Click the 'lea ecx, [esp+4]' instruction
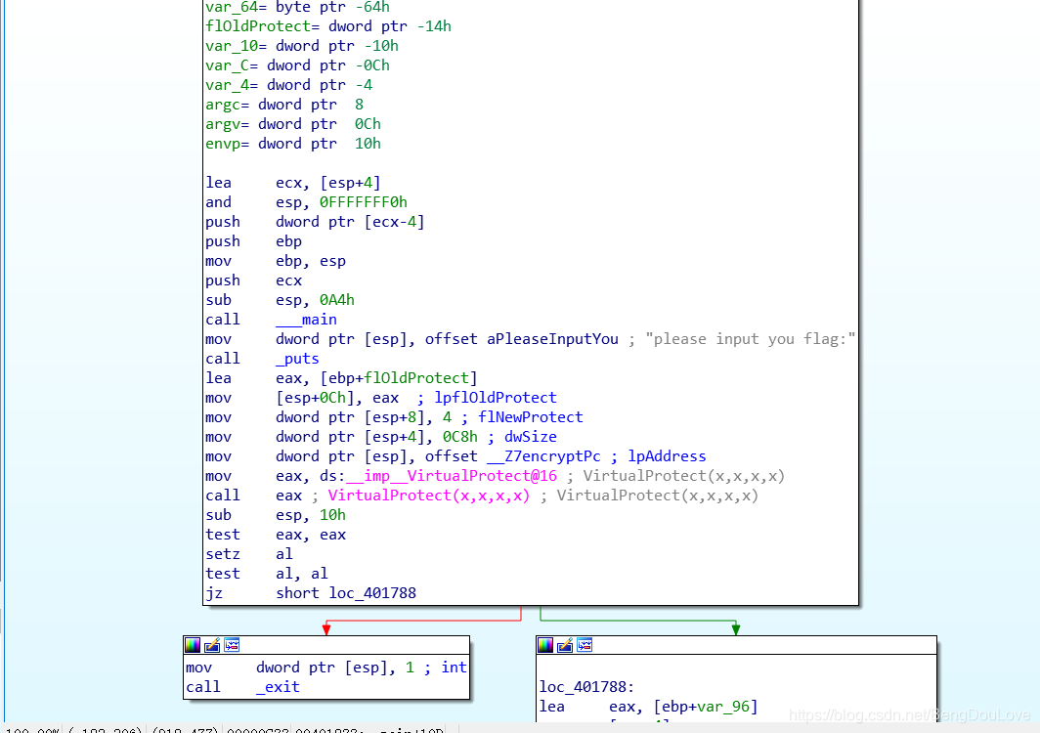The image size is (1040, 733). [293, 183]
